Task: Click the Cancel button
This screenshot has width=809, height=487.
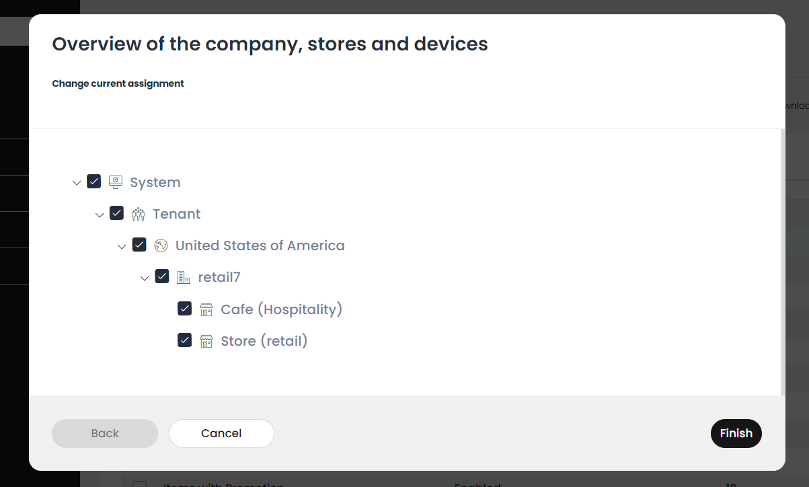Action: 221,433
